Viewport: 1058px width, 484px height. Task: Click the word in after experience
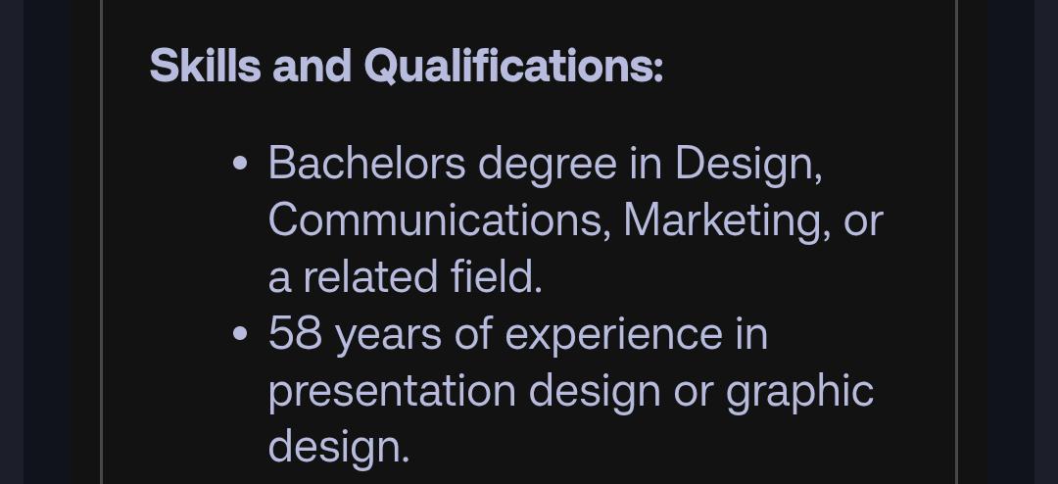point(750,334)
